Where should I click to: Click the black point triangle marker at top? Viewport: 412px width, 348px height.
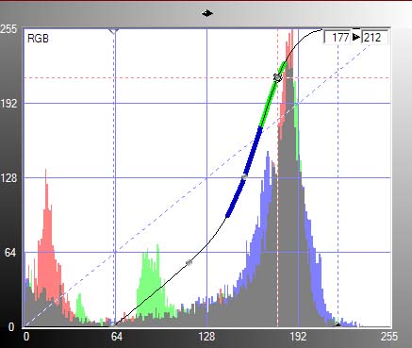click(114, 31)
